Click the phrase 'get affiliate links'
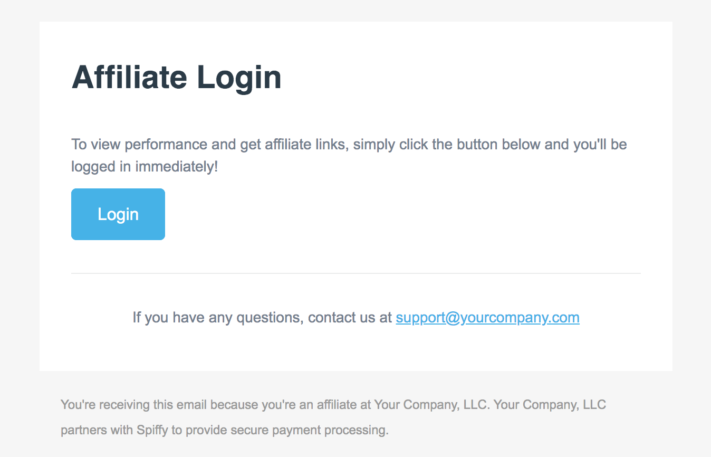Screen dimensions: 711x457 click(x=293, y=145)
